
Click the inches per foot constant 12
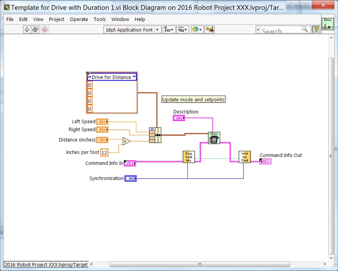click(104, 152)
